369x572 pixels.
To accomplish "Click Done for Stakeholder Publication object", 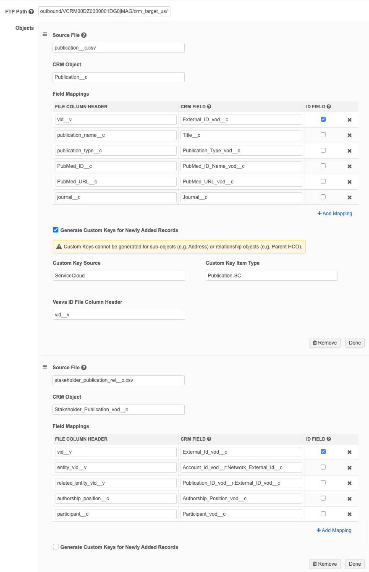I will pos(355,564).
